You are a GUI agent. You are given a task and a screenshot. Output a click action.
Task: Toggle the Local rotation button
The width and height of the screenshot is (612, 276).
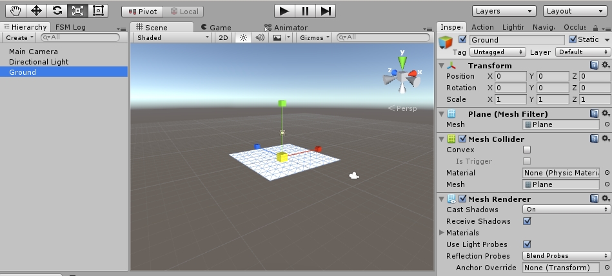[183, 12]
